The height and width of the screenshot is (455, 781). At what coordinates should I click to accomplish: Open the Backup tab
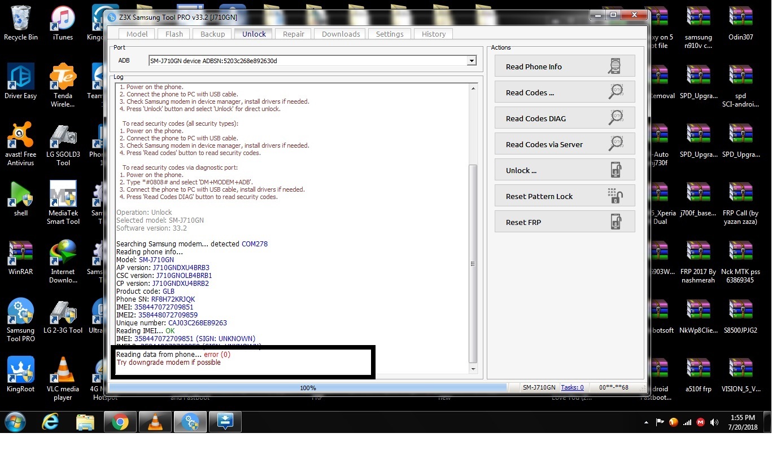pyautogui.click(x=212, y=34)
